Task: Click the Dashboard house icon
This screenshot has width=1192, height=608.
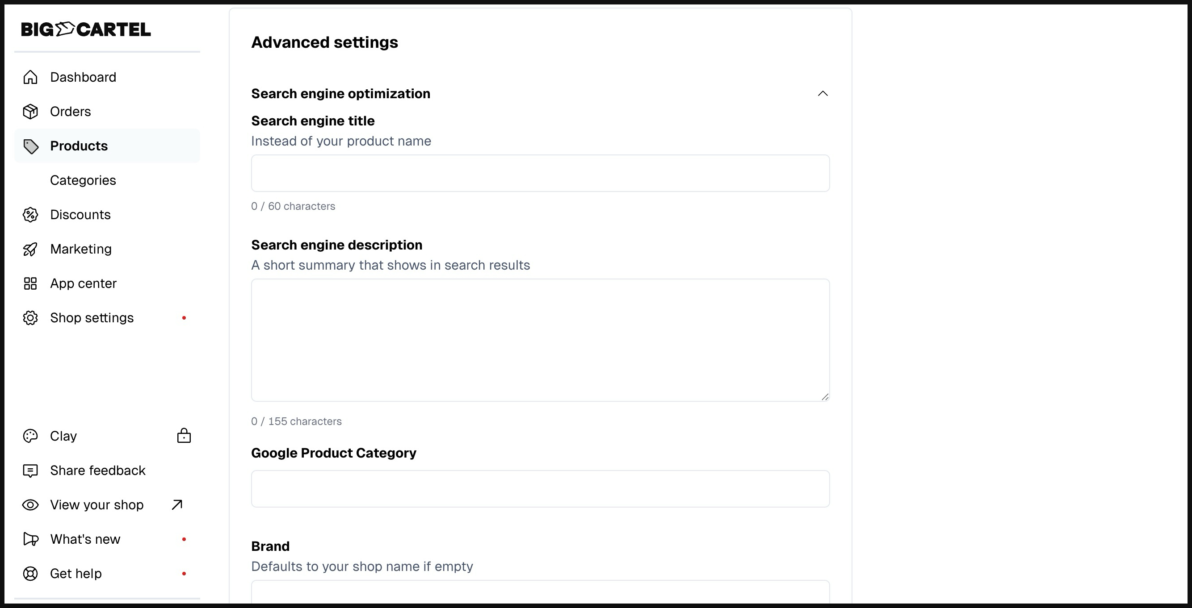Action: click(30, 77)
